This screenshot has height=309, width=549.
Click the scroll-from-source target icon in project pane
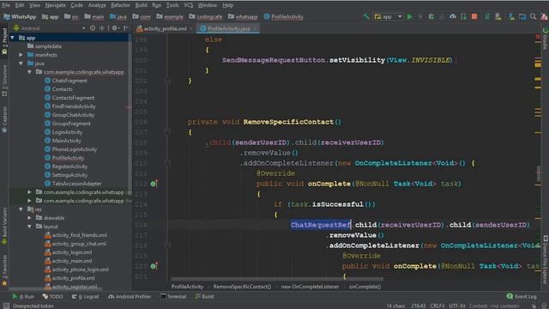coord(93,28)
